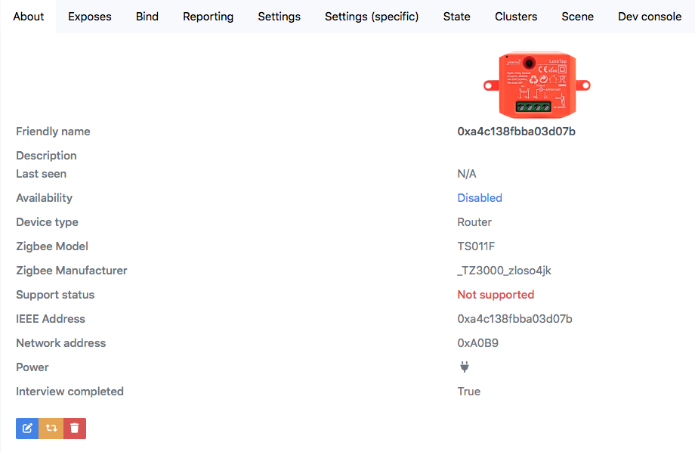Select the About tab

28,16
